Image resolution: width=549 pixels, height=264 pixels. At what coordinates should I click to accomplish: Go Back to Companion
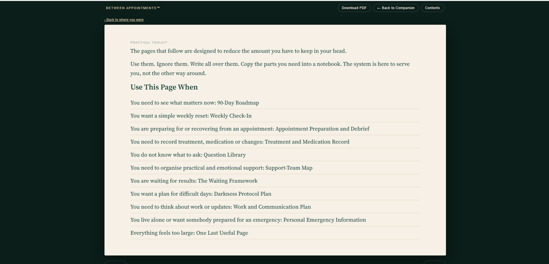(x=396, y=8)
